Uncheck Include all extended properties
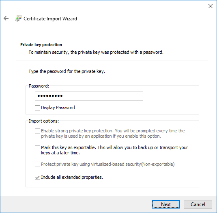Screen dimensions: 217x213 37,177
